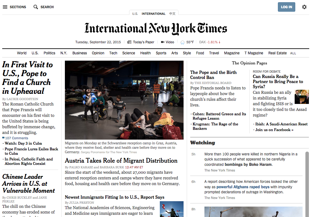Switch to the U.S. edition
Image resolution: width=313 pixels, height=217 pixels.
click(135, 14)
